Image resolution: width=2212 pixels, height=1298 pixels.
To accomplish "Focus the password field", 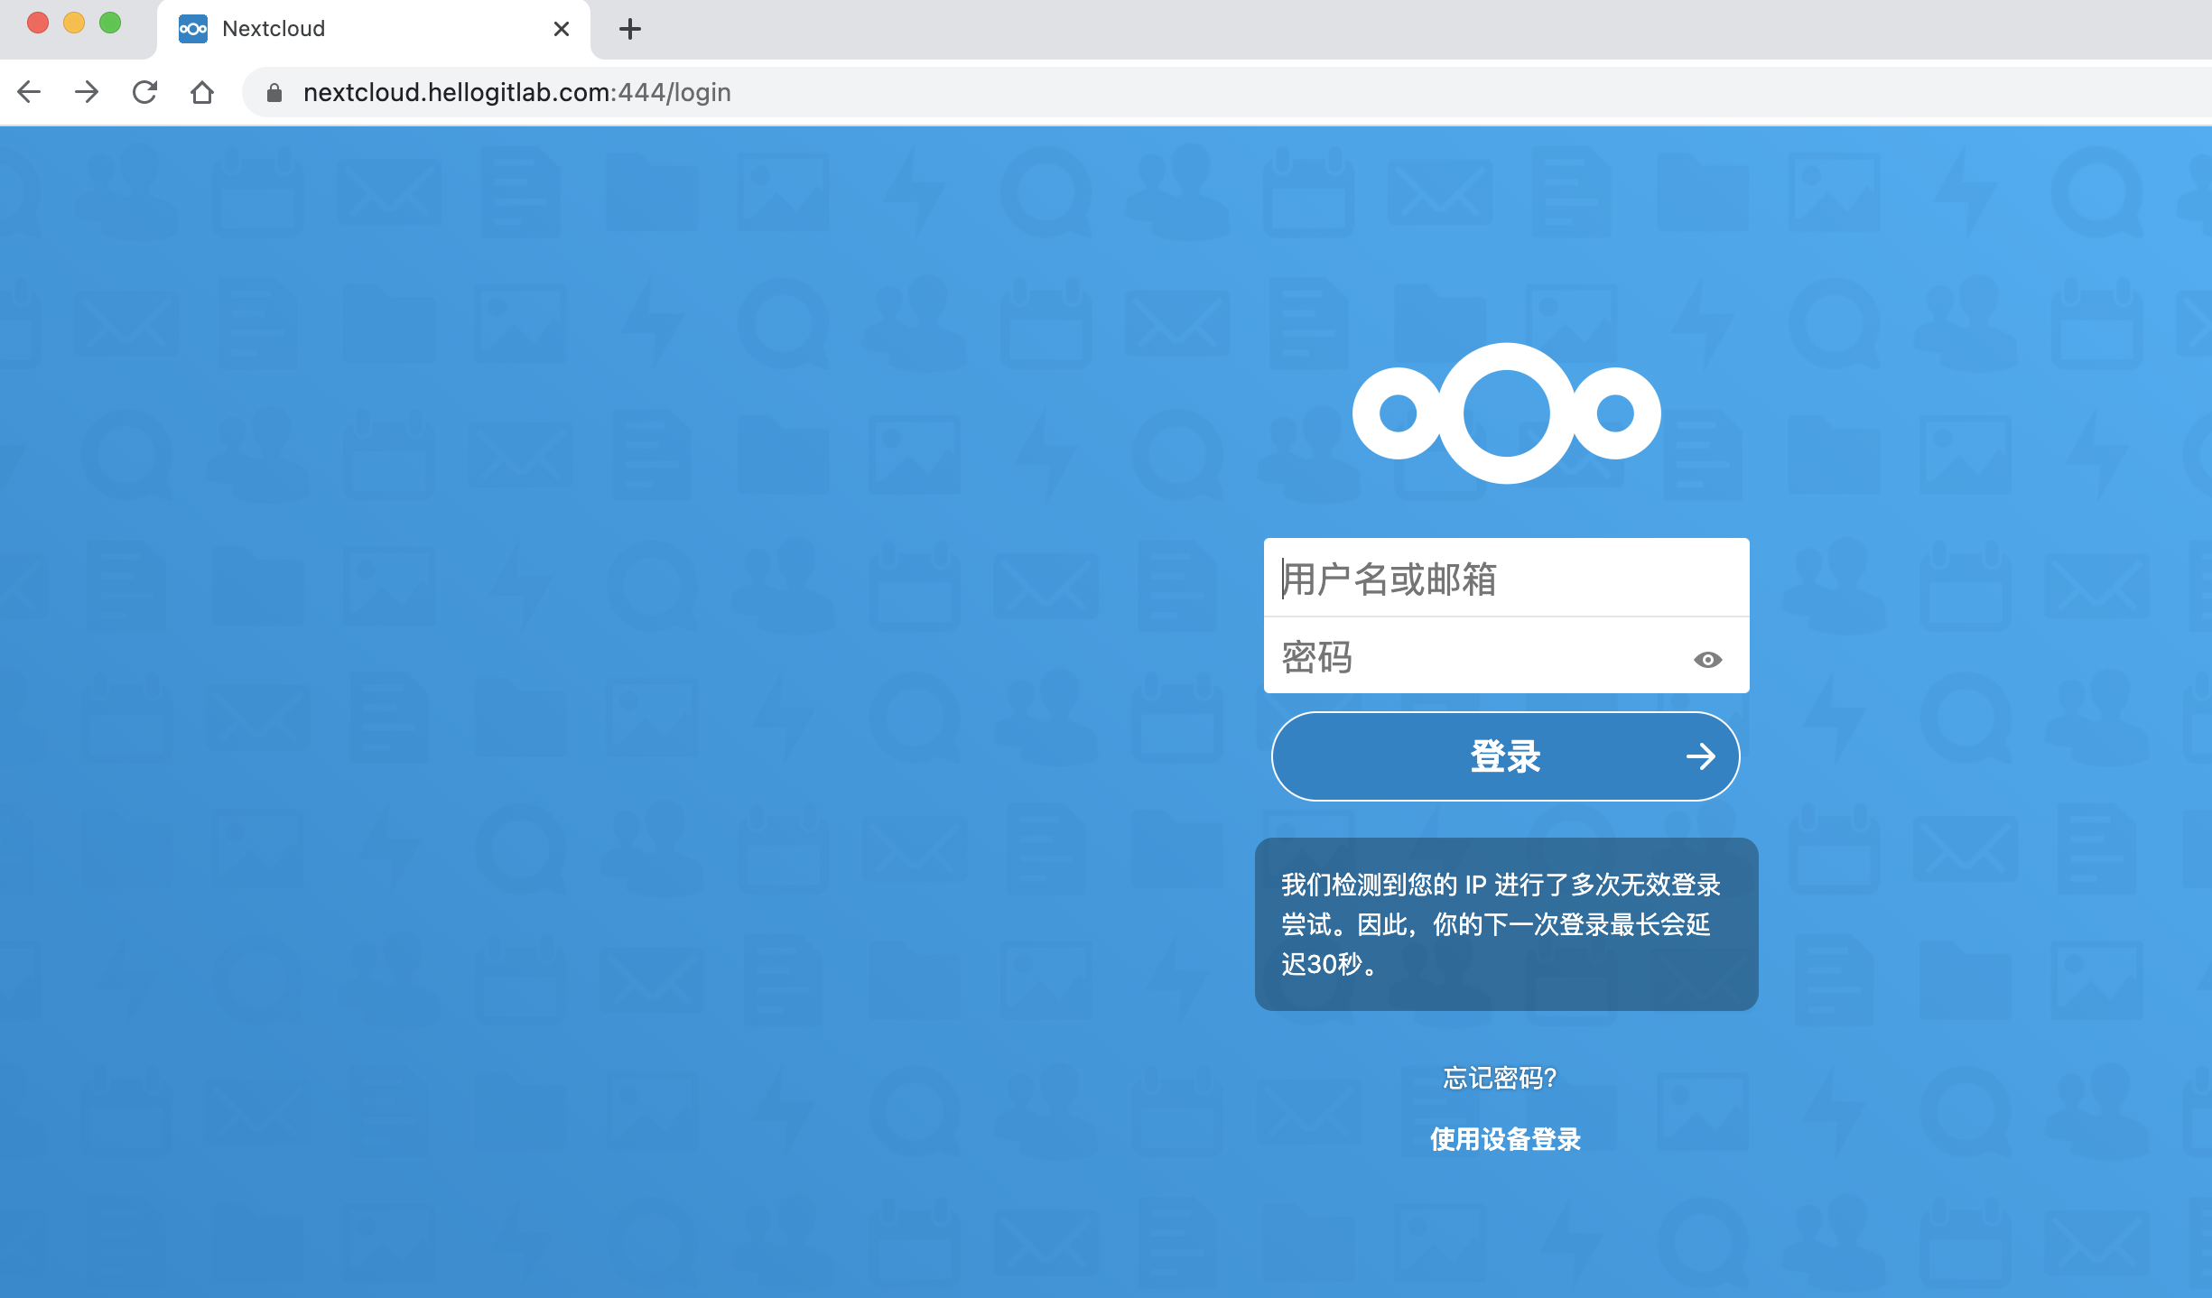I will click(1506, 656).
